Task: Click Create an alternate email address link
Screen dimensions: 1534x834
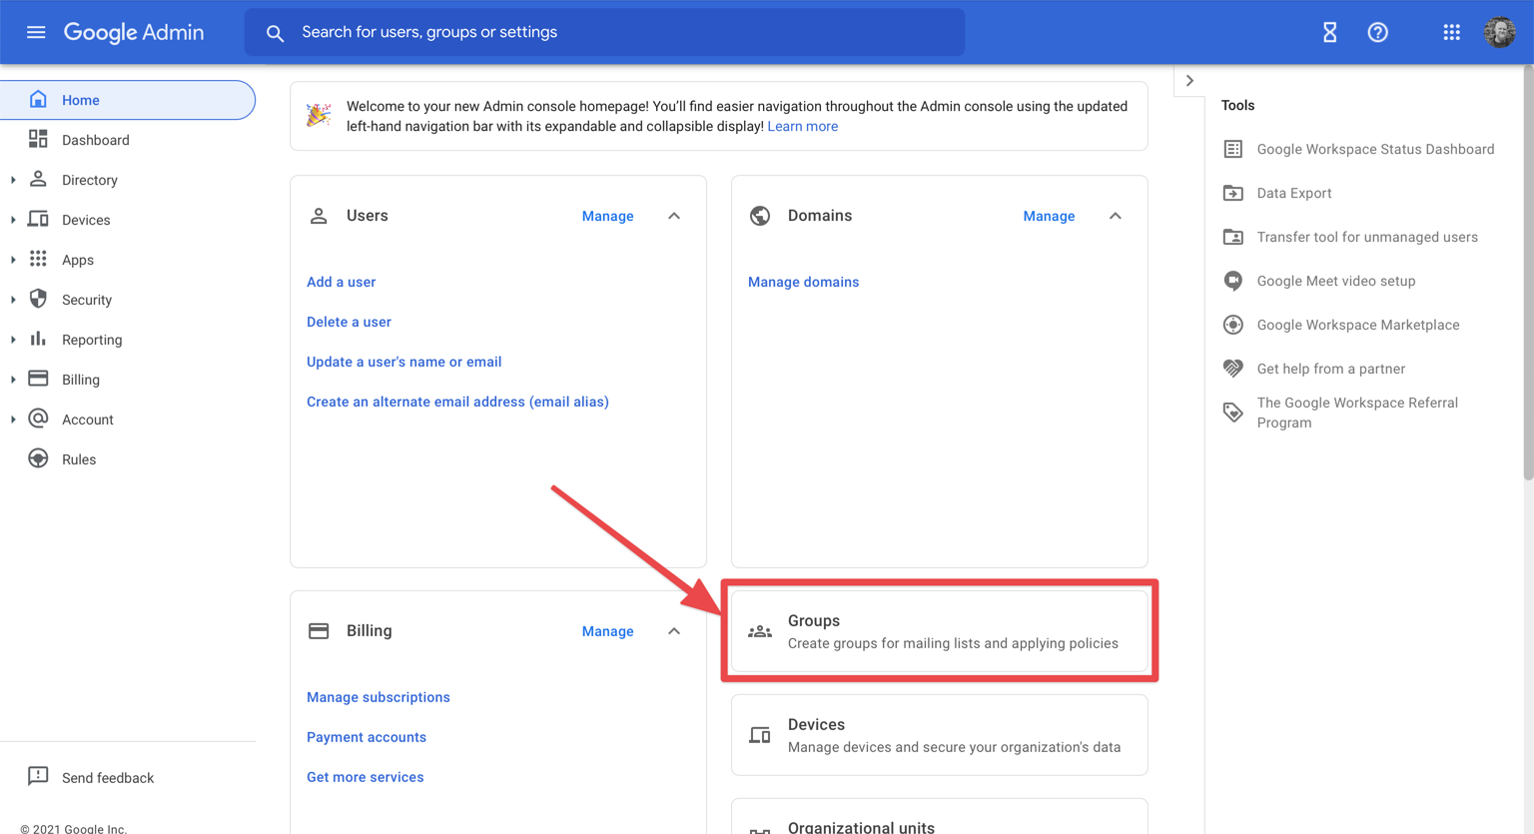Action: pos(457,402)
